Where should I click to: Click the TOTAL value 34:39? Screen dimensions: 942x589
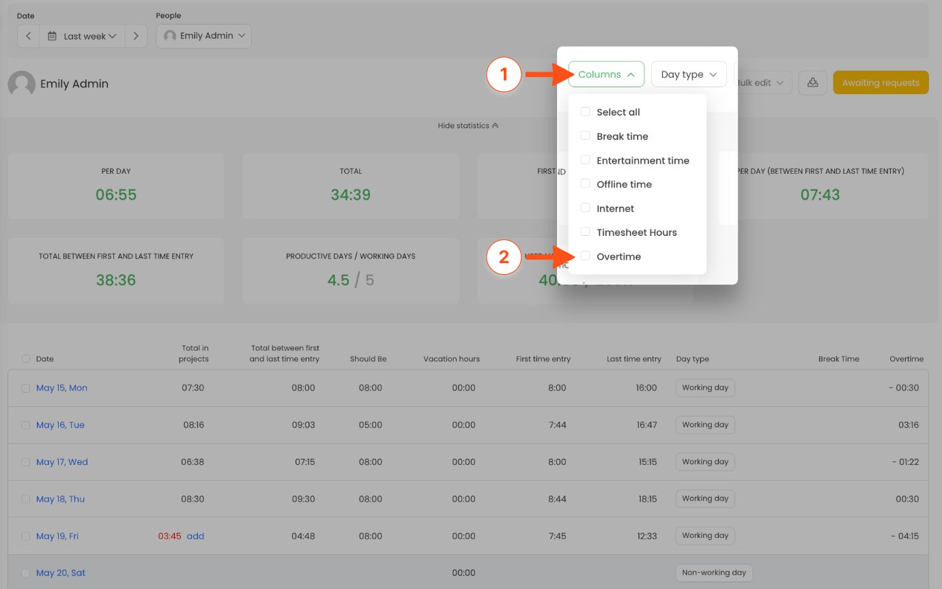pos(351,195)
